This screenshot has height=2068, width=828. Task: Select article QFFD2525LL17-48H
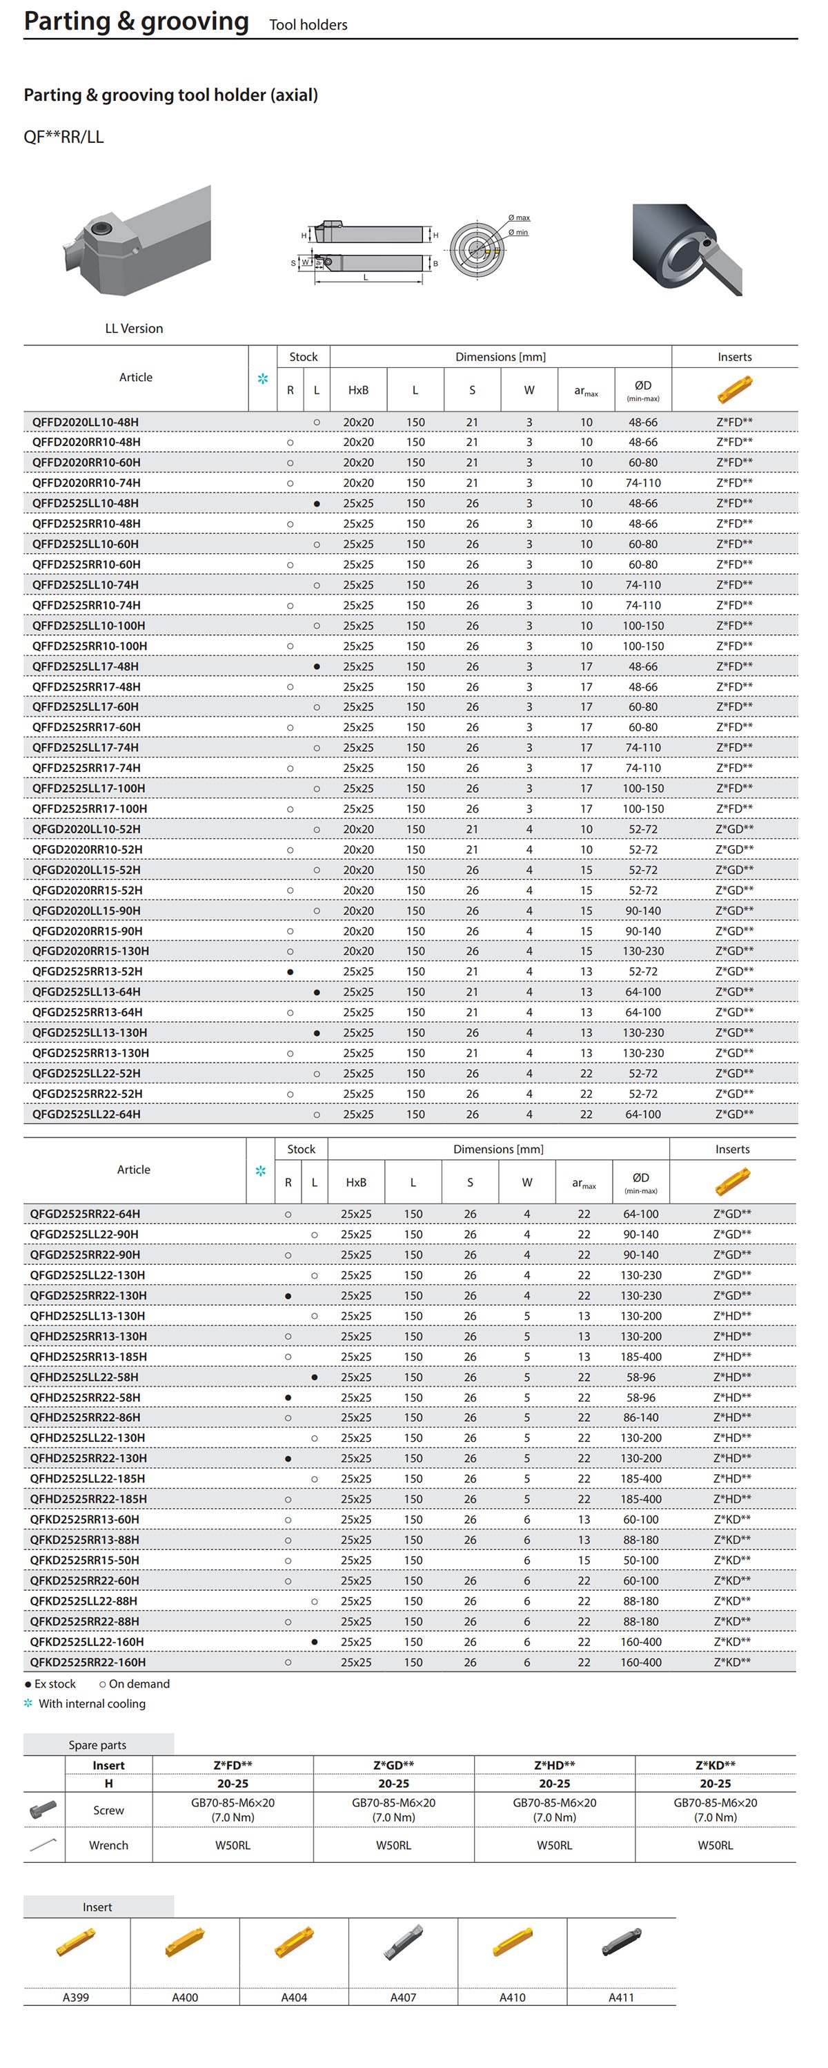(85, 666)
